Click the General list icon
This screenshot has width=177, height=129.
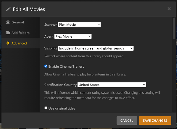point(8,22)
